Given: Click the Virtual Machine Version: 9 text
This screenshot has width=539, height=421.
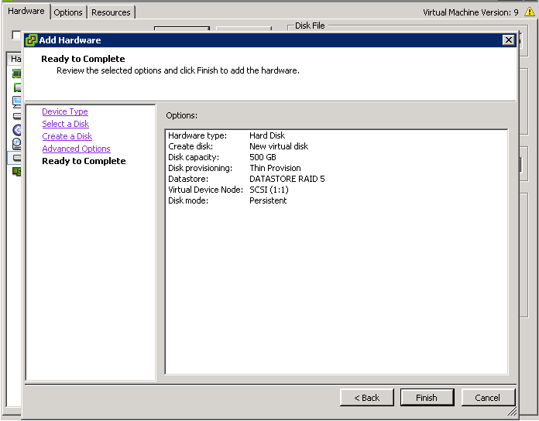Looking at the screenshot, I should point(471,12).
